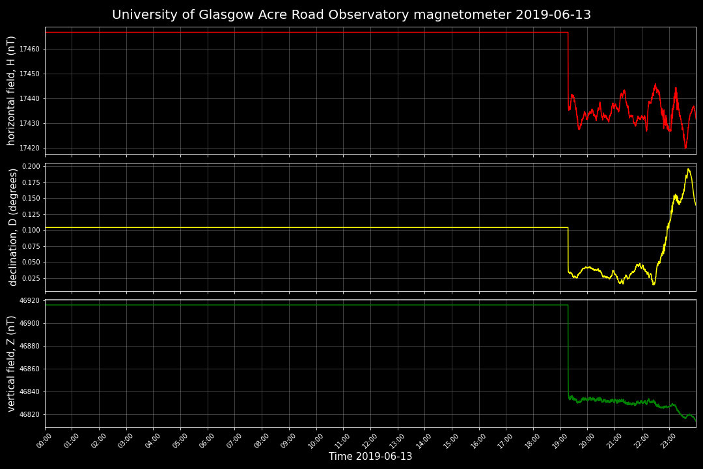
Task: Click the 'declination, D (degrees)' axis label
Action: tap(12, 227)
